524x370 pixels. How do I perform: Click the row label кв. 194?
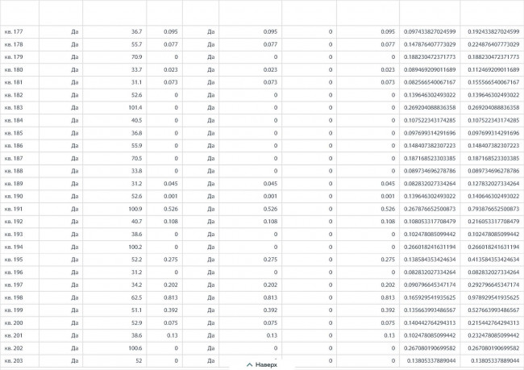click(x=14, y=247)
